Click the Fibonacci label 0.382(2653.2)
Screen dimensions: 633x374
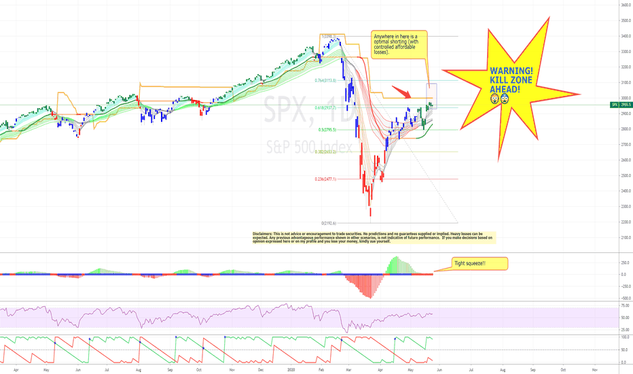coord(325,152)
